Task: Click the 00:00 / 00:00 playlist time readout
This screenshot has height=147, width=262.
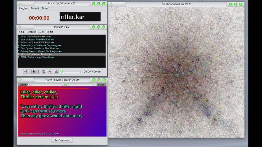Action: 92,71
